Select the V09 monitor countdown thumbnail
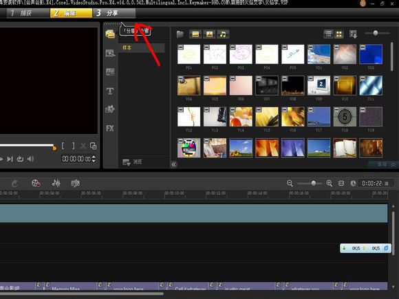Screen dimensions: 399x299 (319, 85)
